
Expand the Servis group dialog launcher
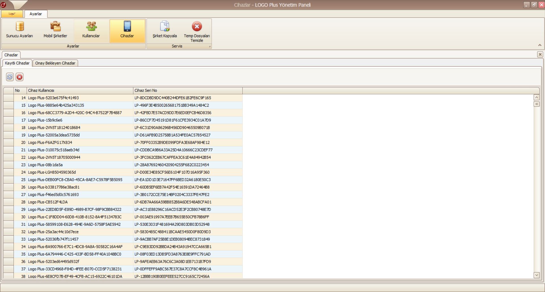point(210,46)
